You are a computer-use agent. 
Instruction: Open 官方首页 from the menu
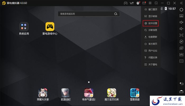(151, 44)
